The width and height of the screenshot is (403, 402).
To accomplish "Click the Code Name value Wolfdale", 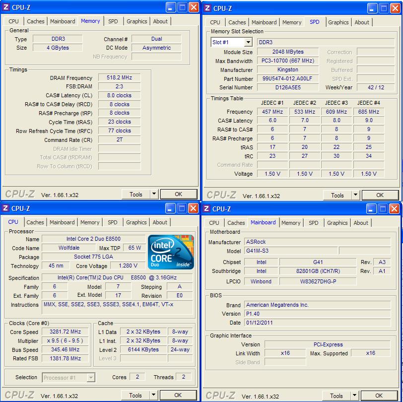I will pyautogui.click(x=69, y=248).
